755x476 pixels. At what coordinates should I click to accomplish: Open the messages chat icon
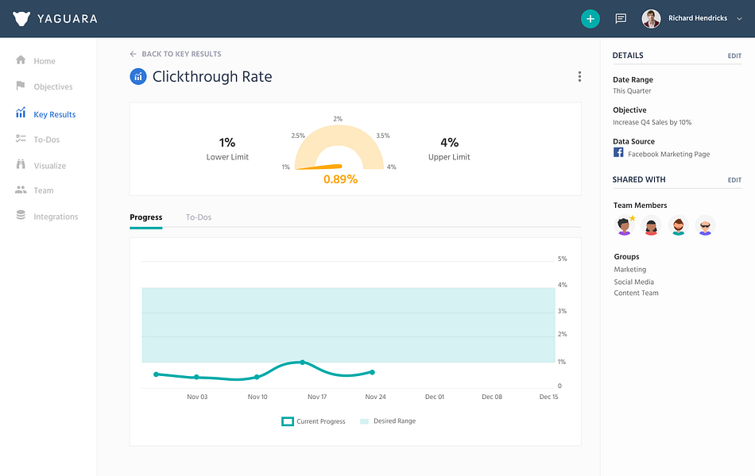point(621,19)
